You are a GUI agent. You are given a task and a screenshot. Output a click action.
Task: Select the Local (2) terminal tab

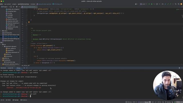(x=11, y=68)
